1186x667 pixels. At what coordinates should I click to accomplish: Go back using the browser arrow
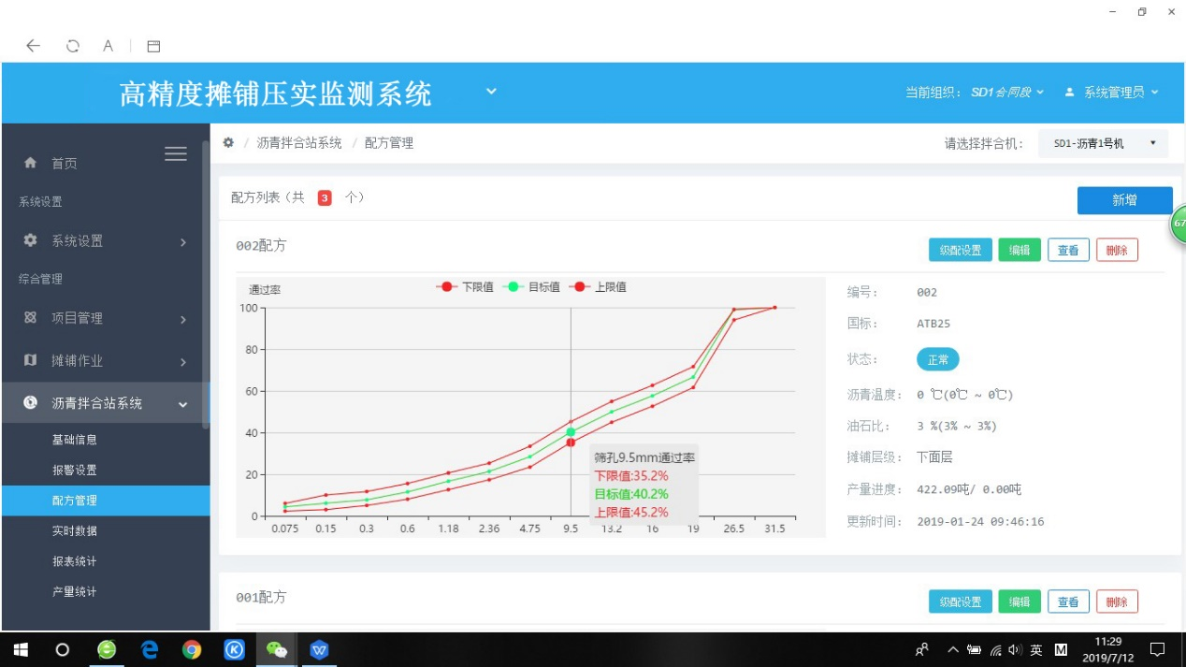click(x=34, y=45)
